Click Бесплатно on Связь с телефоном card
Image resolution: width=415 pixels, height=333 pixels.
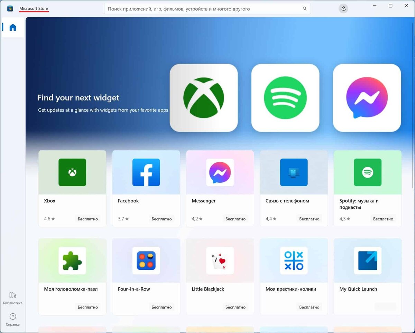click(309, 219)
